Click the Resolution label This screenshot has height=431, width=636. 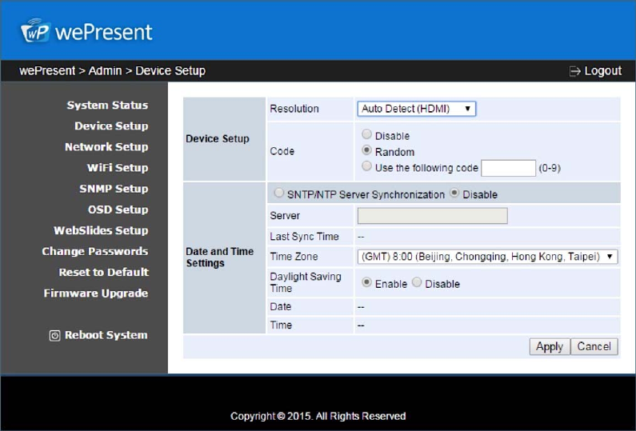click(294, 109)
